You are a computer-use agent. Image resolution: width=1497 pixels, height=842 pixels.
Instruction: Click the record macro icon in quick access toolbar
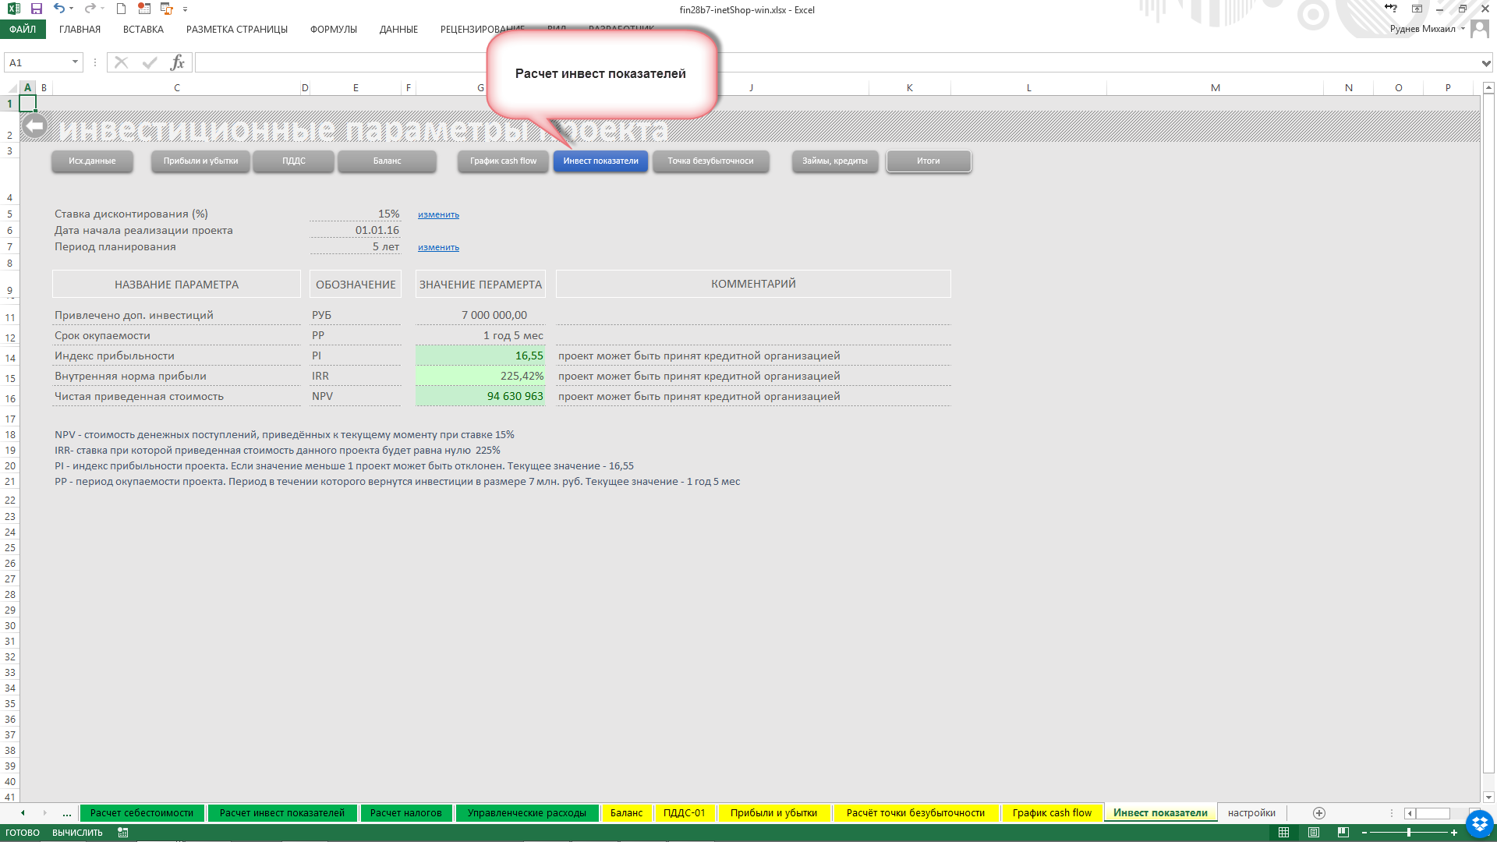click(x=143, y=9)
